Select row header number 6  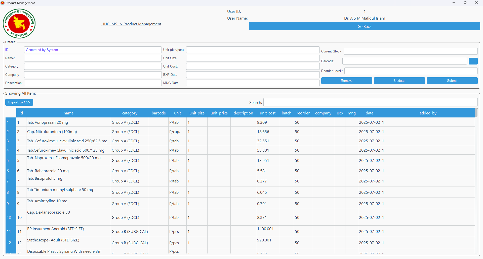coord(8,171)
